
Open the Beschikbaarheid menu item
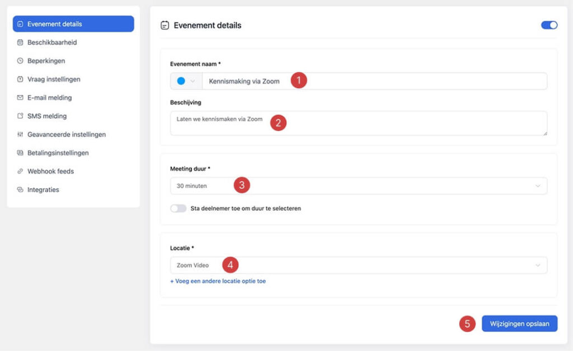(x=73, y=42)
